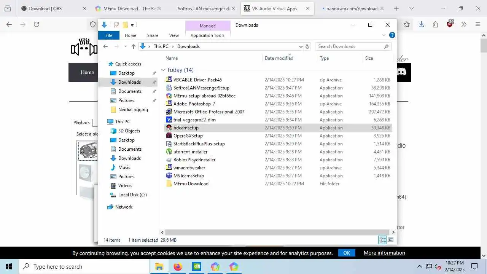This screenshot has height=274, width=487.
Task: Open the Application Tools tab
Action: pyautogui.click(x=207, y=35)
